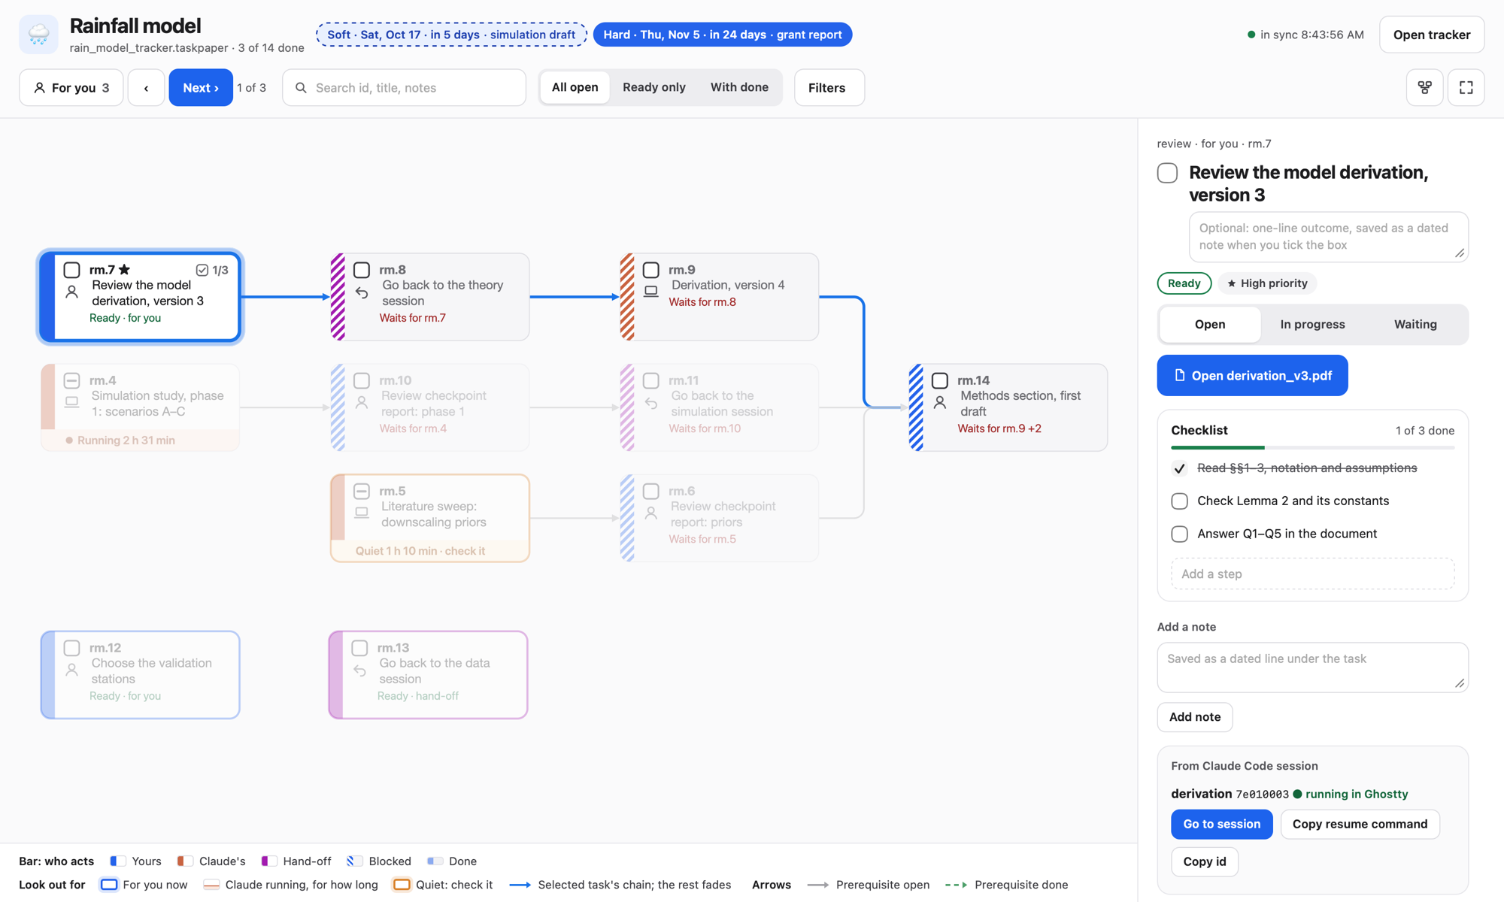Click Copy resume command button

1360,824
